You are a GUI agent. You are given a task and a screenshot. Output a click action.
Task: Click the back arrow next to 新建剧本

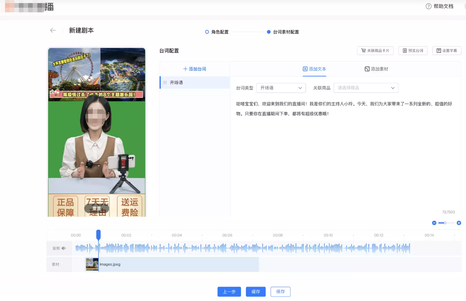point(52,30)
